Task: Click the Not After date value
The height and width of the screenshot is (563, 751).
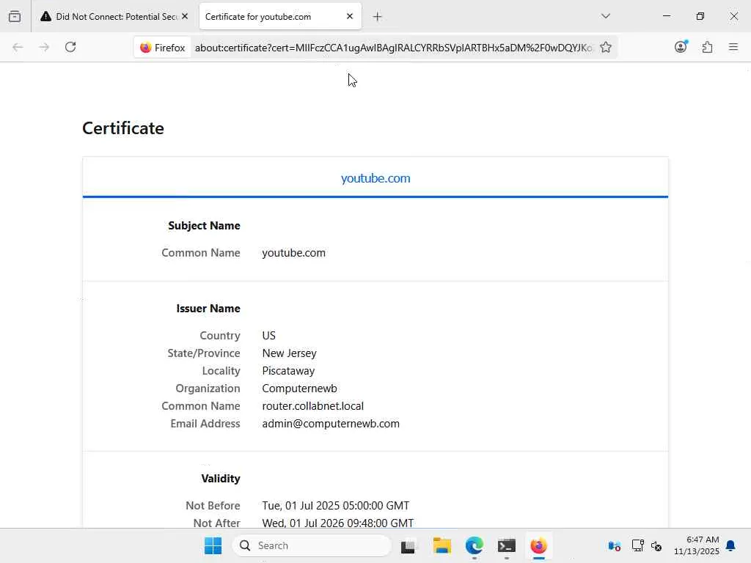Action: pos(337,523)
